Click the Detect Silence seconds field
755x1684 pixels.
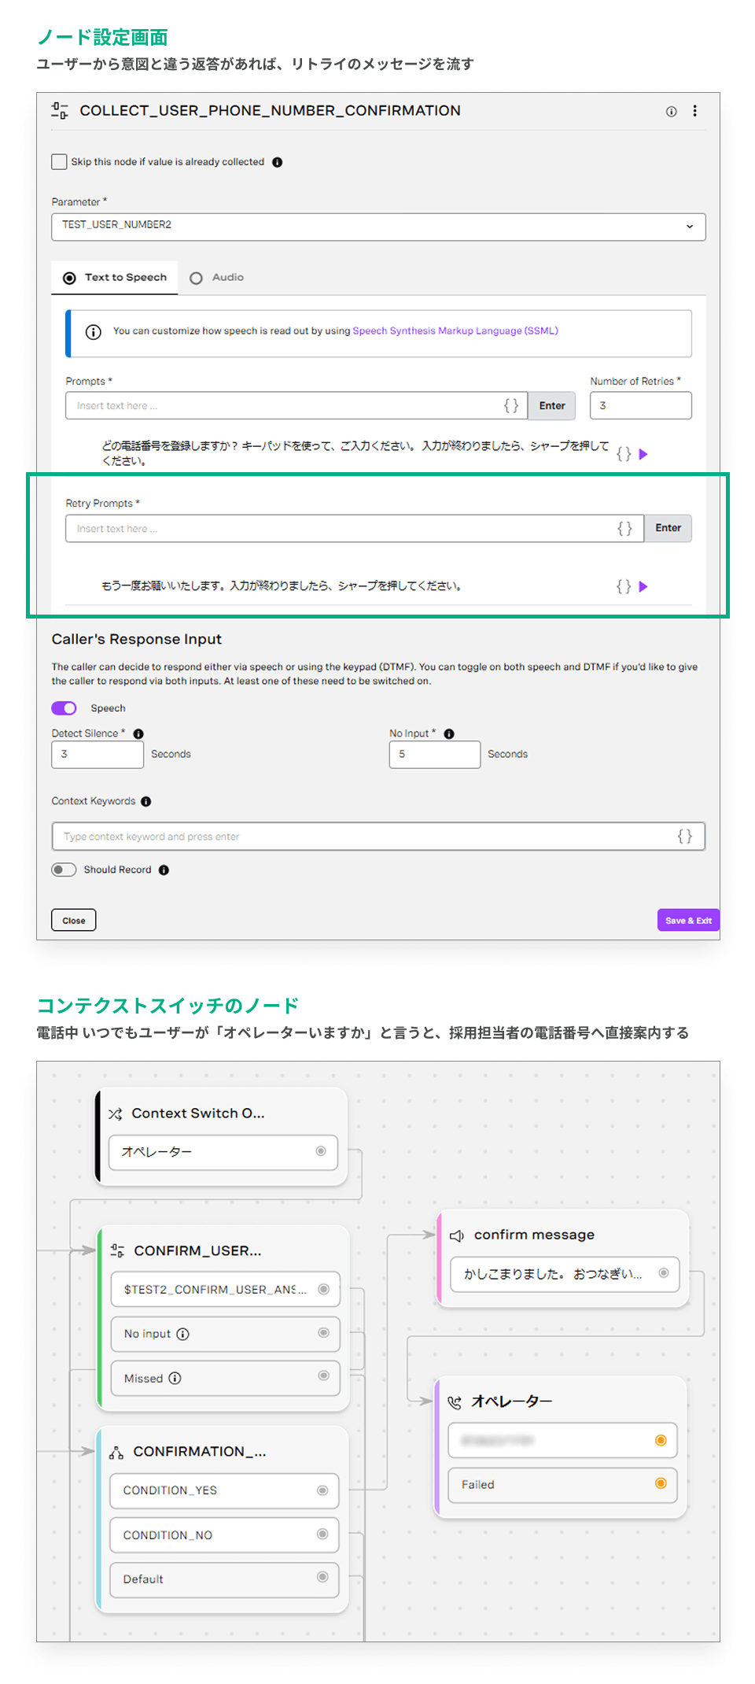pos(98,754)
